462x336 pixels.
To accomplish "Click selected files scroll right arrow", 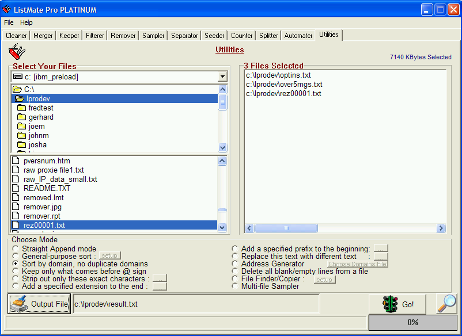I will [441, 228].
